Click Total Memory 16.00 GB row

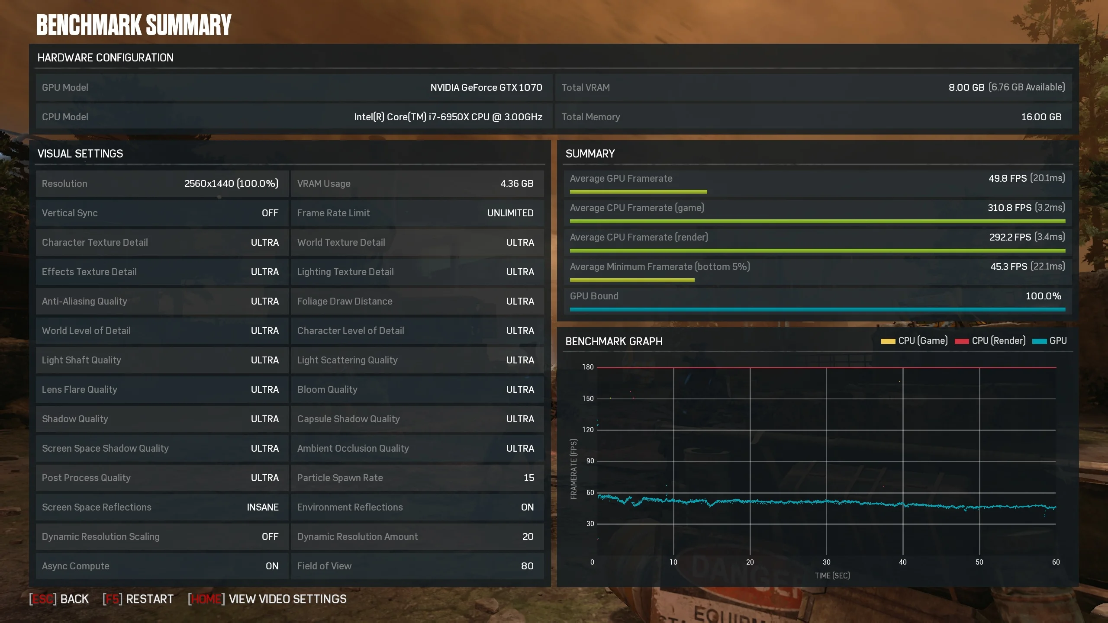click(814, 117)
